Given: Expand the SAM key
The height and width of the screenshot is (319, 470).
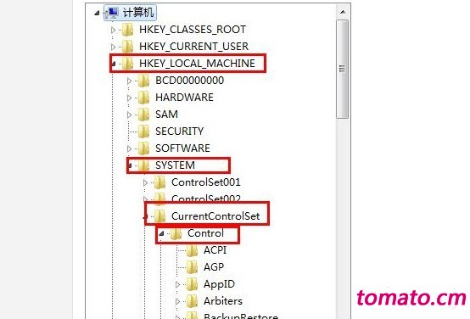Looking at the screenshot, I should (130, 115).
